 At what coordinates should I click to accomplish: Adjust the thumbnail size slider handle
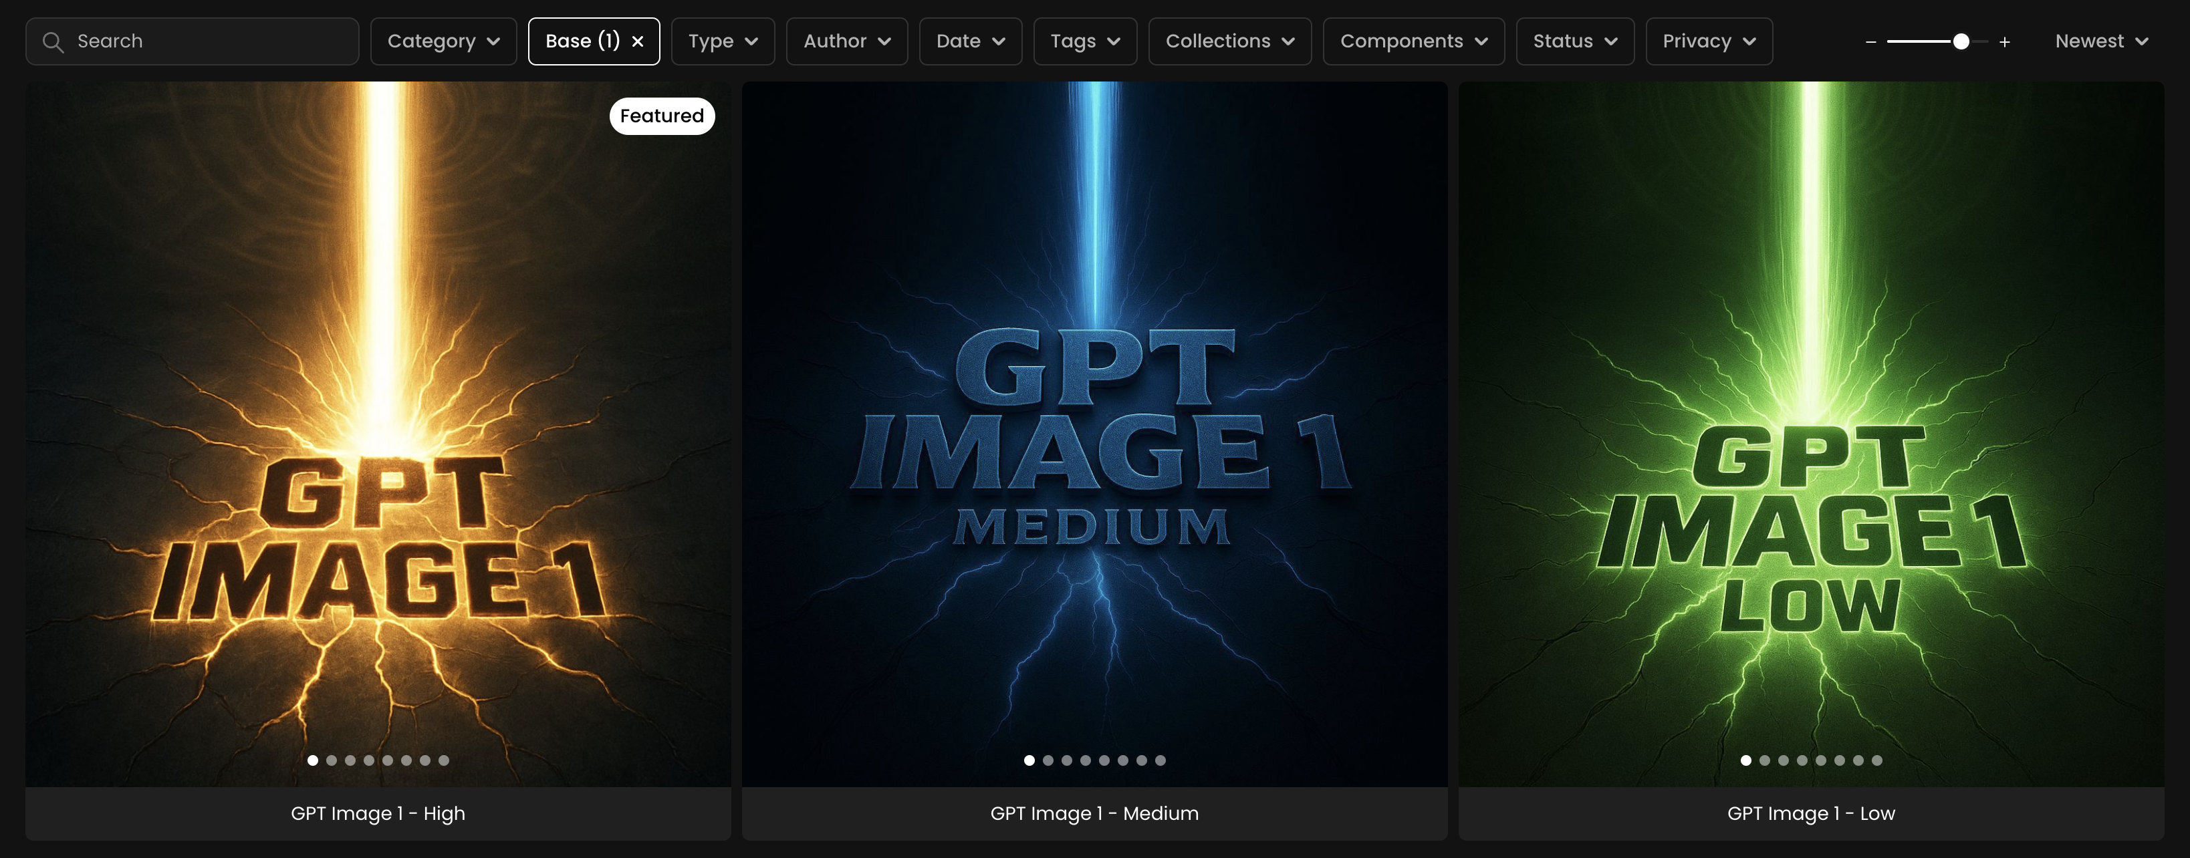[1961, 41]
